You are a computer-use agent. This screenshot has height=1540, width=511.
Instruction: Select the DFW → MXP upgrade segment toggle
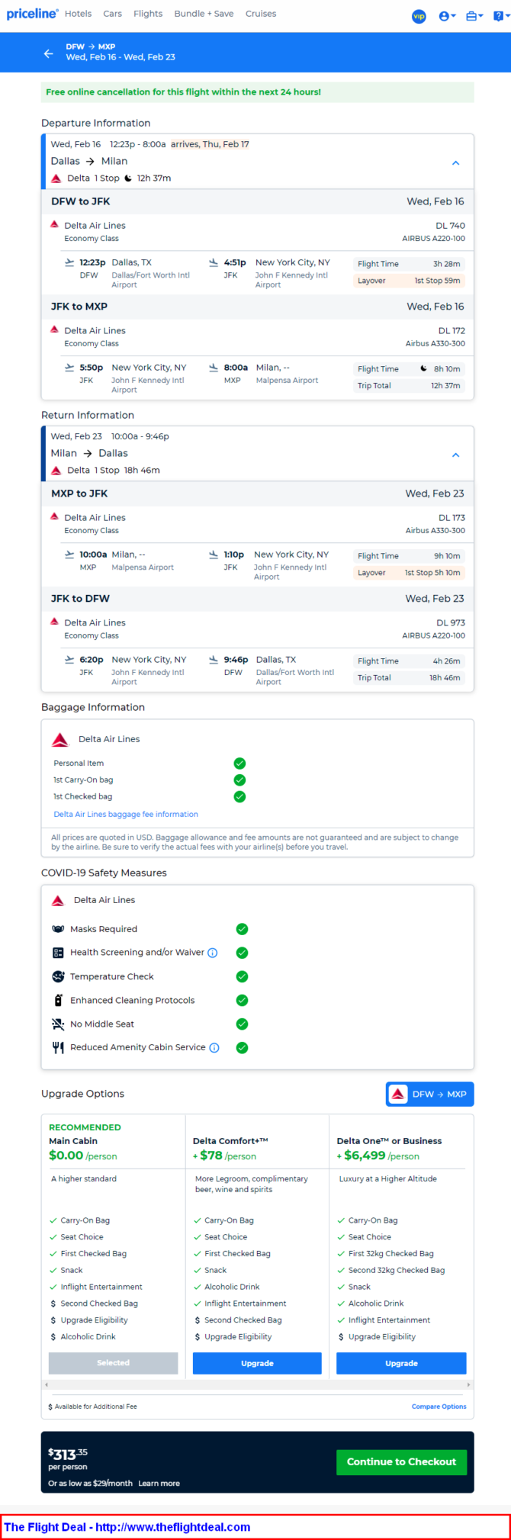[429, 1094]
